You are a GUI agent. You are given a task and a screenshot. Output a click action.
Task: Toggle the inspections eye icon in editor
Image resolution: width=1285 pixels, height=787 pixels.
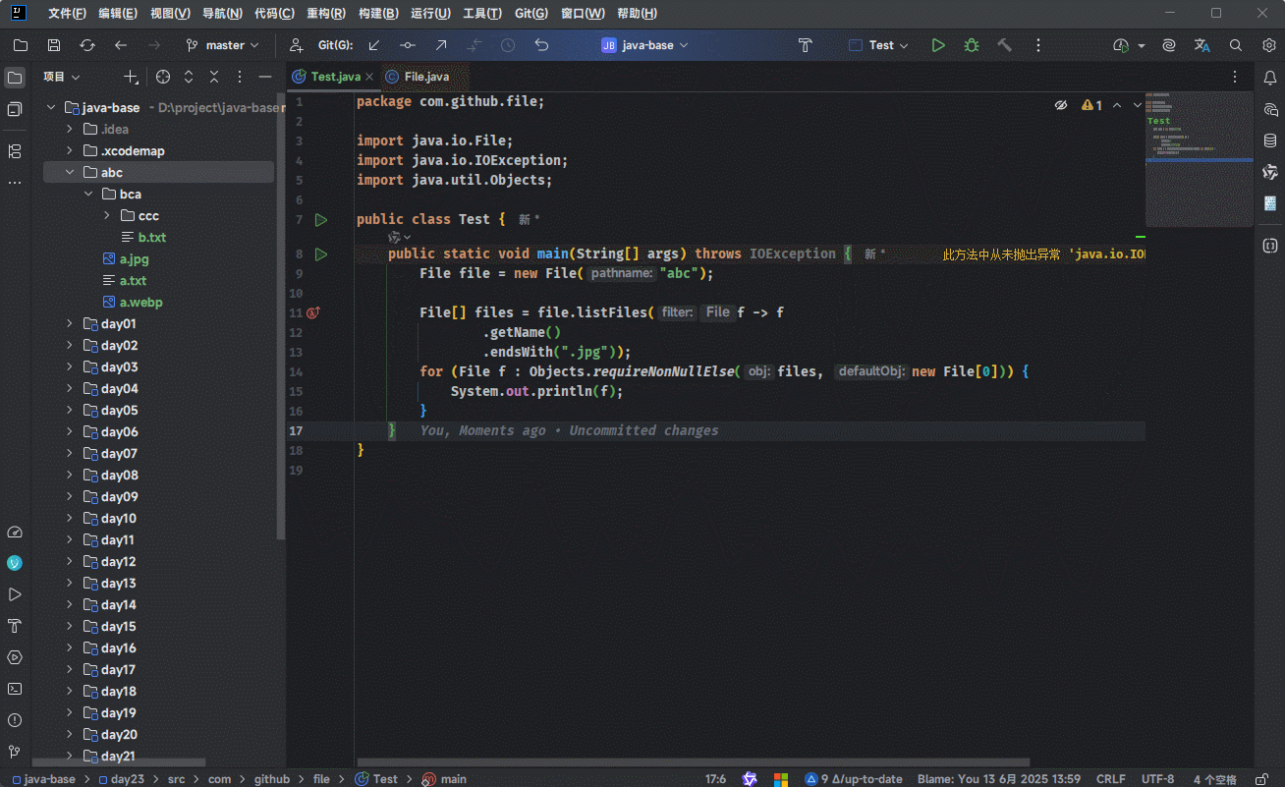(x=1061, y=105)
